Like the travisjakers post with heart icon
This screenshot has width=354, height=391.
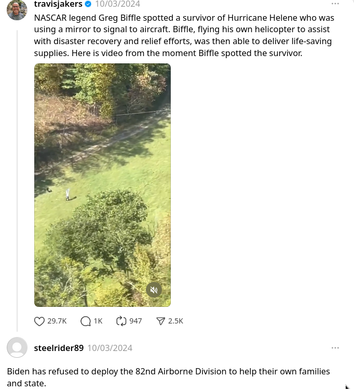[39, 321]
